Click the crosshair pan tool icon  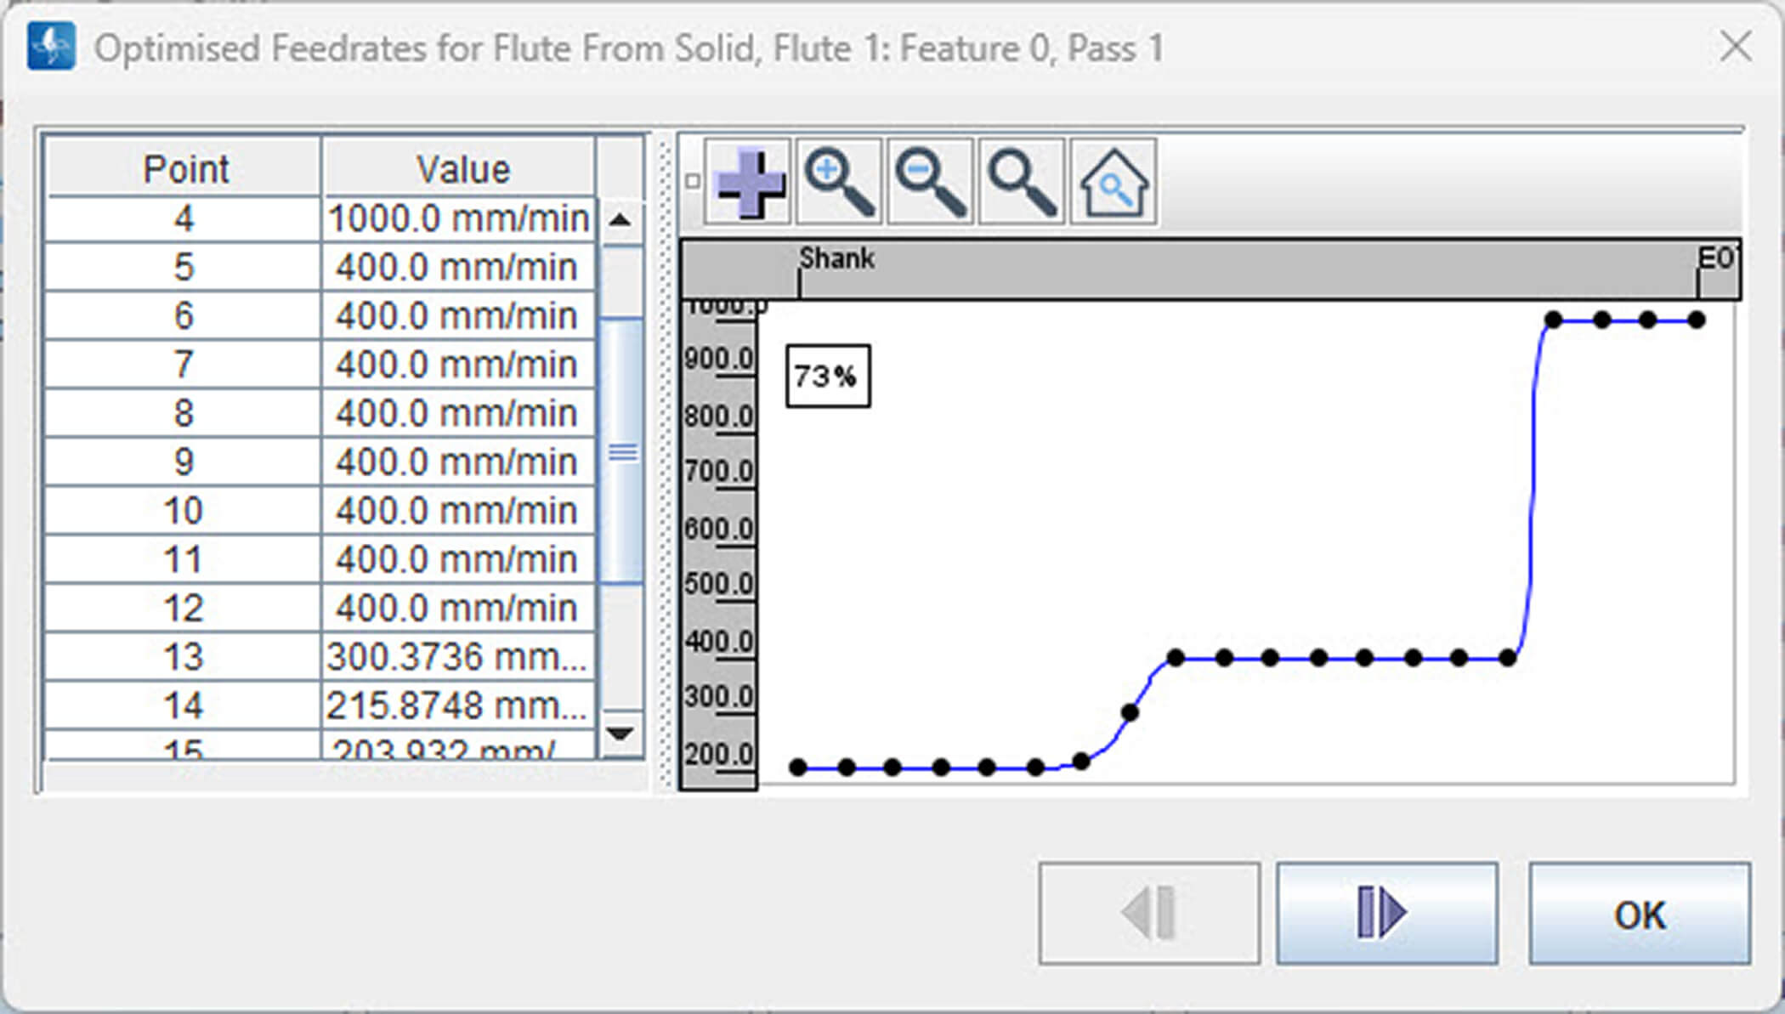749,183
